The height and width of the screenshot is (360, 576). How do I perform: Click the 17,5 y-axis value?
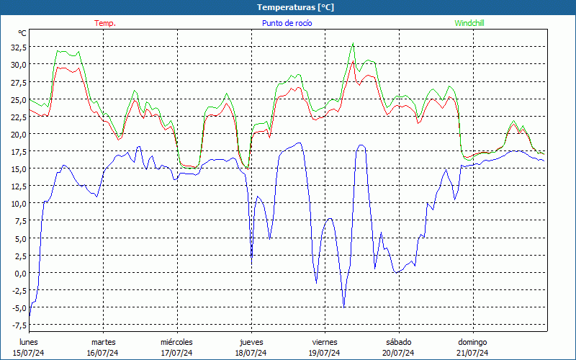tap(19, 151)
